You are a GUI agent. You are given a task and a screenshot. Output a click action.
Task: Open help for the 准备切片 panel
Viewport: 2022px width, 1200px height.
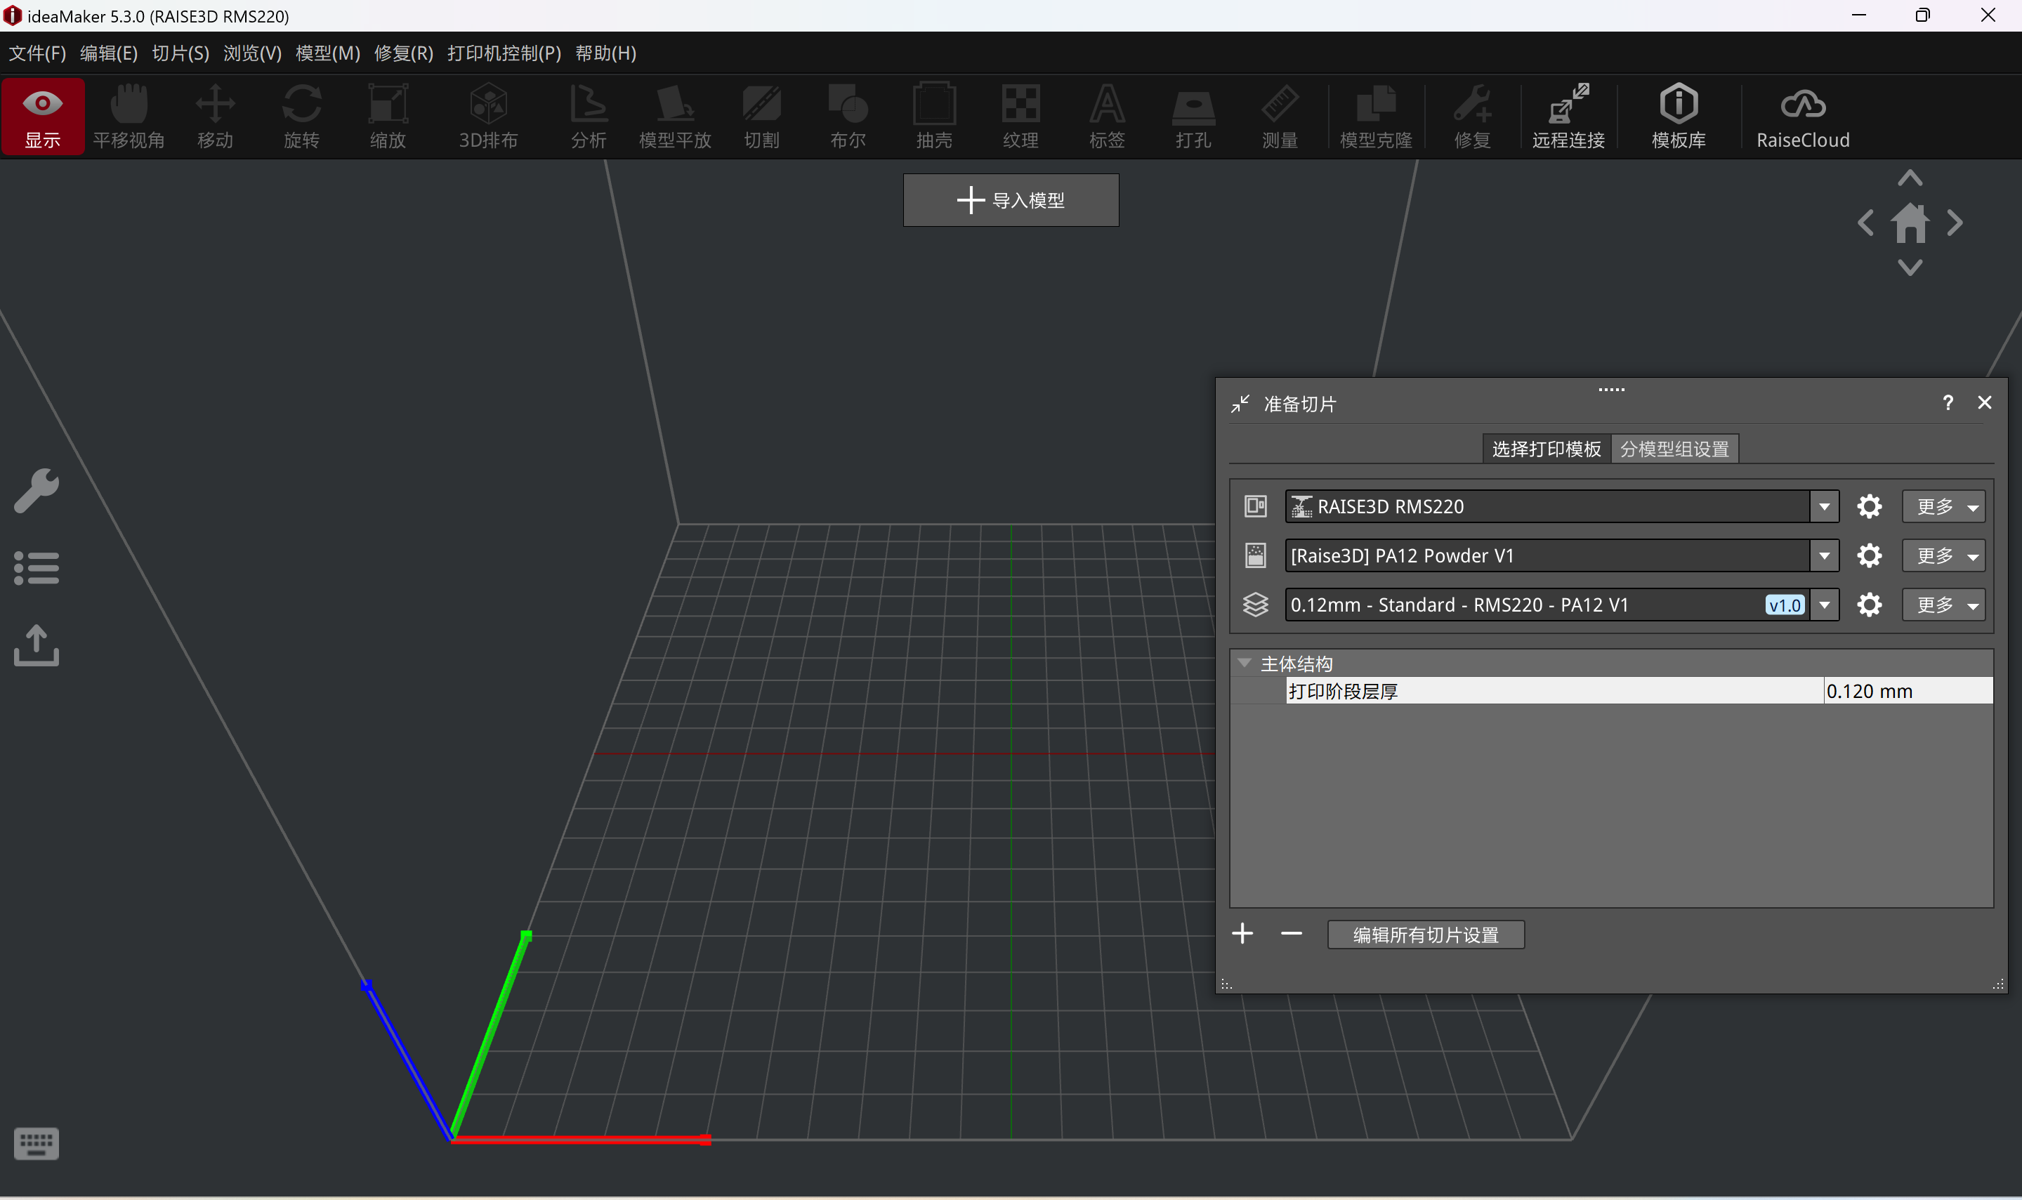click(1948, 403)
